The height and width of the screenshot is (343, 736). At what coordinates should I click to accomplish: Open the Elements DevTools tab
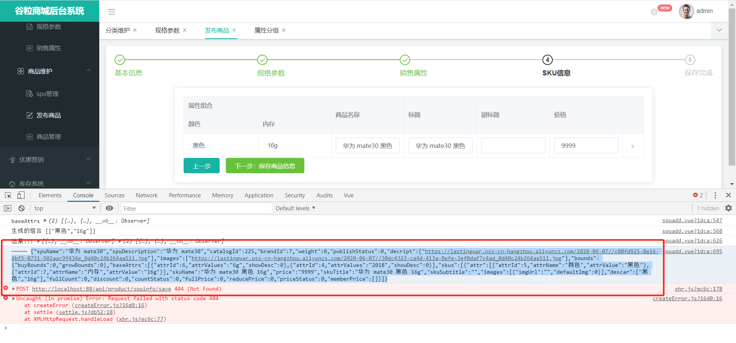(50, 195)
